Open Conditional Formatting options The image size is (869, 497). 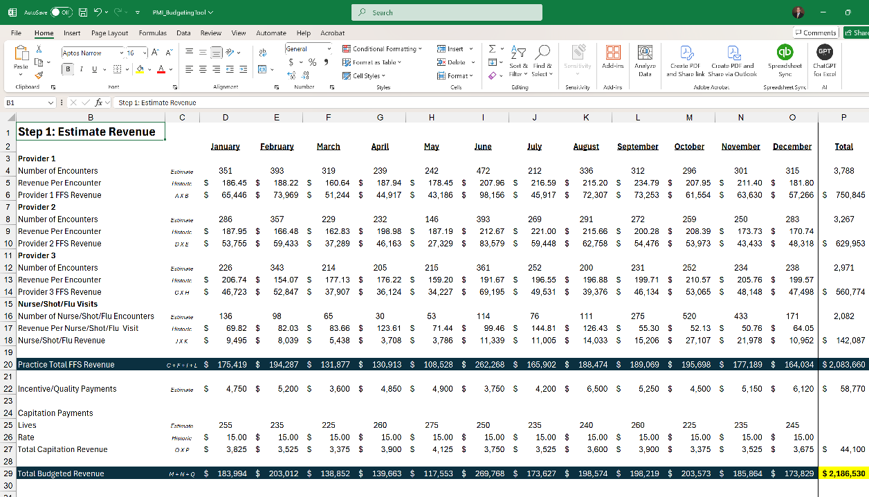coord(383,48)
